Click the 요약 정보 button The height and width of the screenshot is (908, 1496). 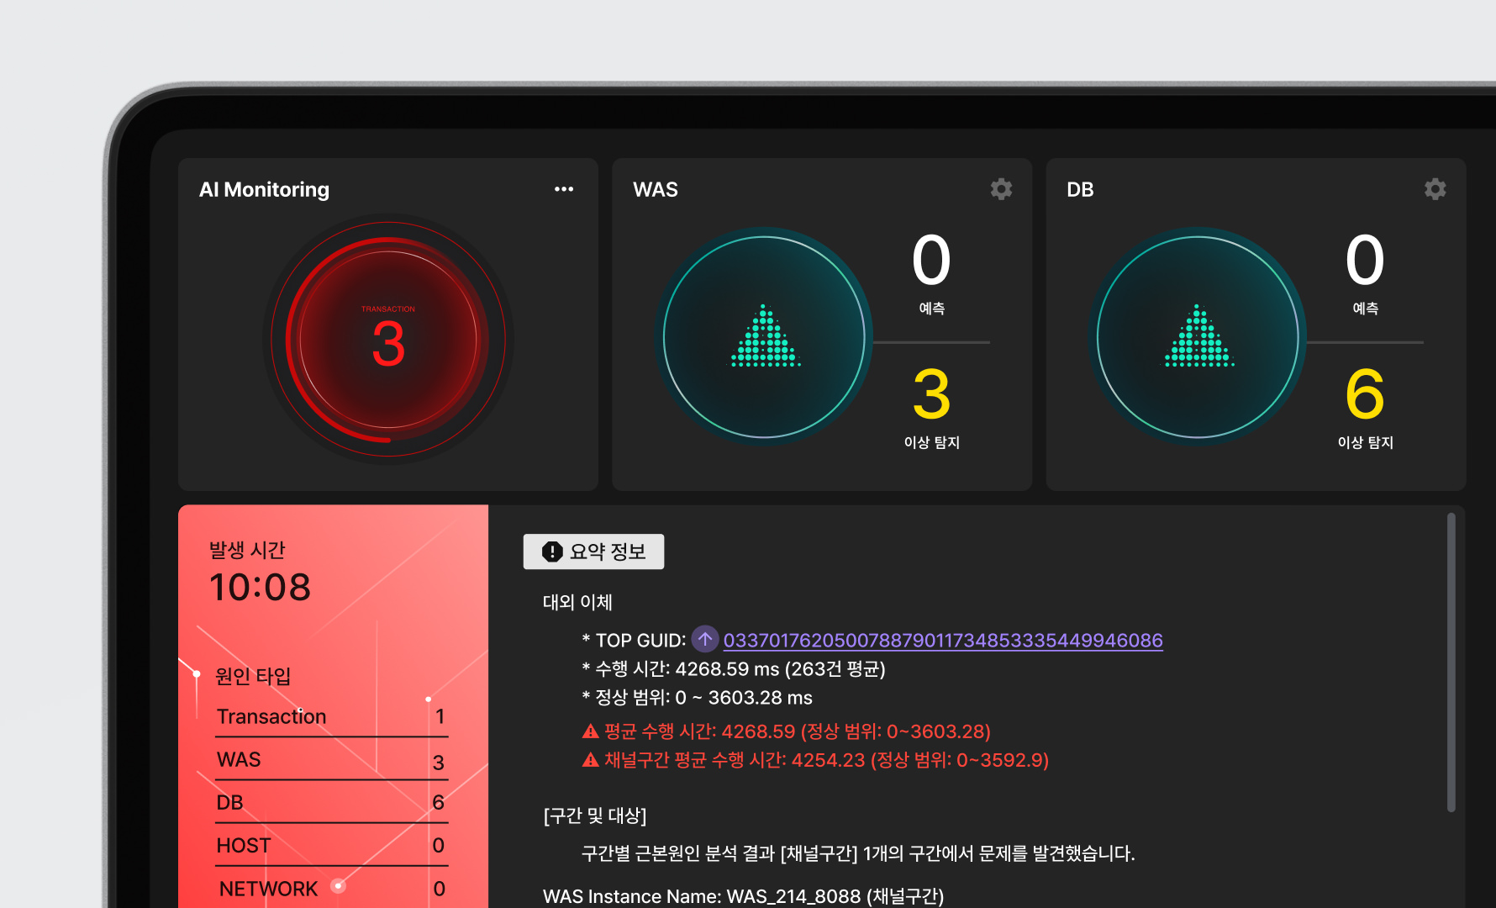pyautogui.click(x=593, y=552)
